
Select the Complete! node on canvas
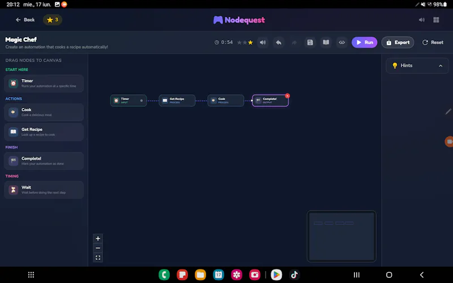[270, 101]
